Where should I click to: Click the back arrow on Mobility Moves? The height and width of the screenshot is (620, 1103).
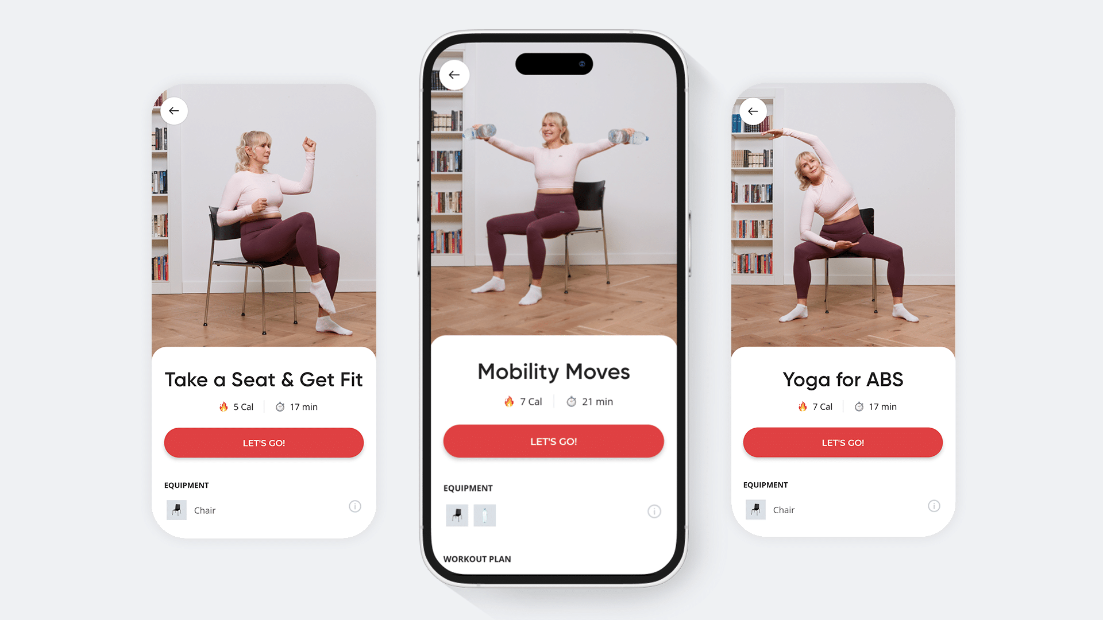point(456,75)
